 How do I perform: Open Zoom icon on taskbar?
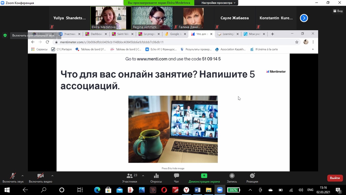point(220,190)
